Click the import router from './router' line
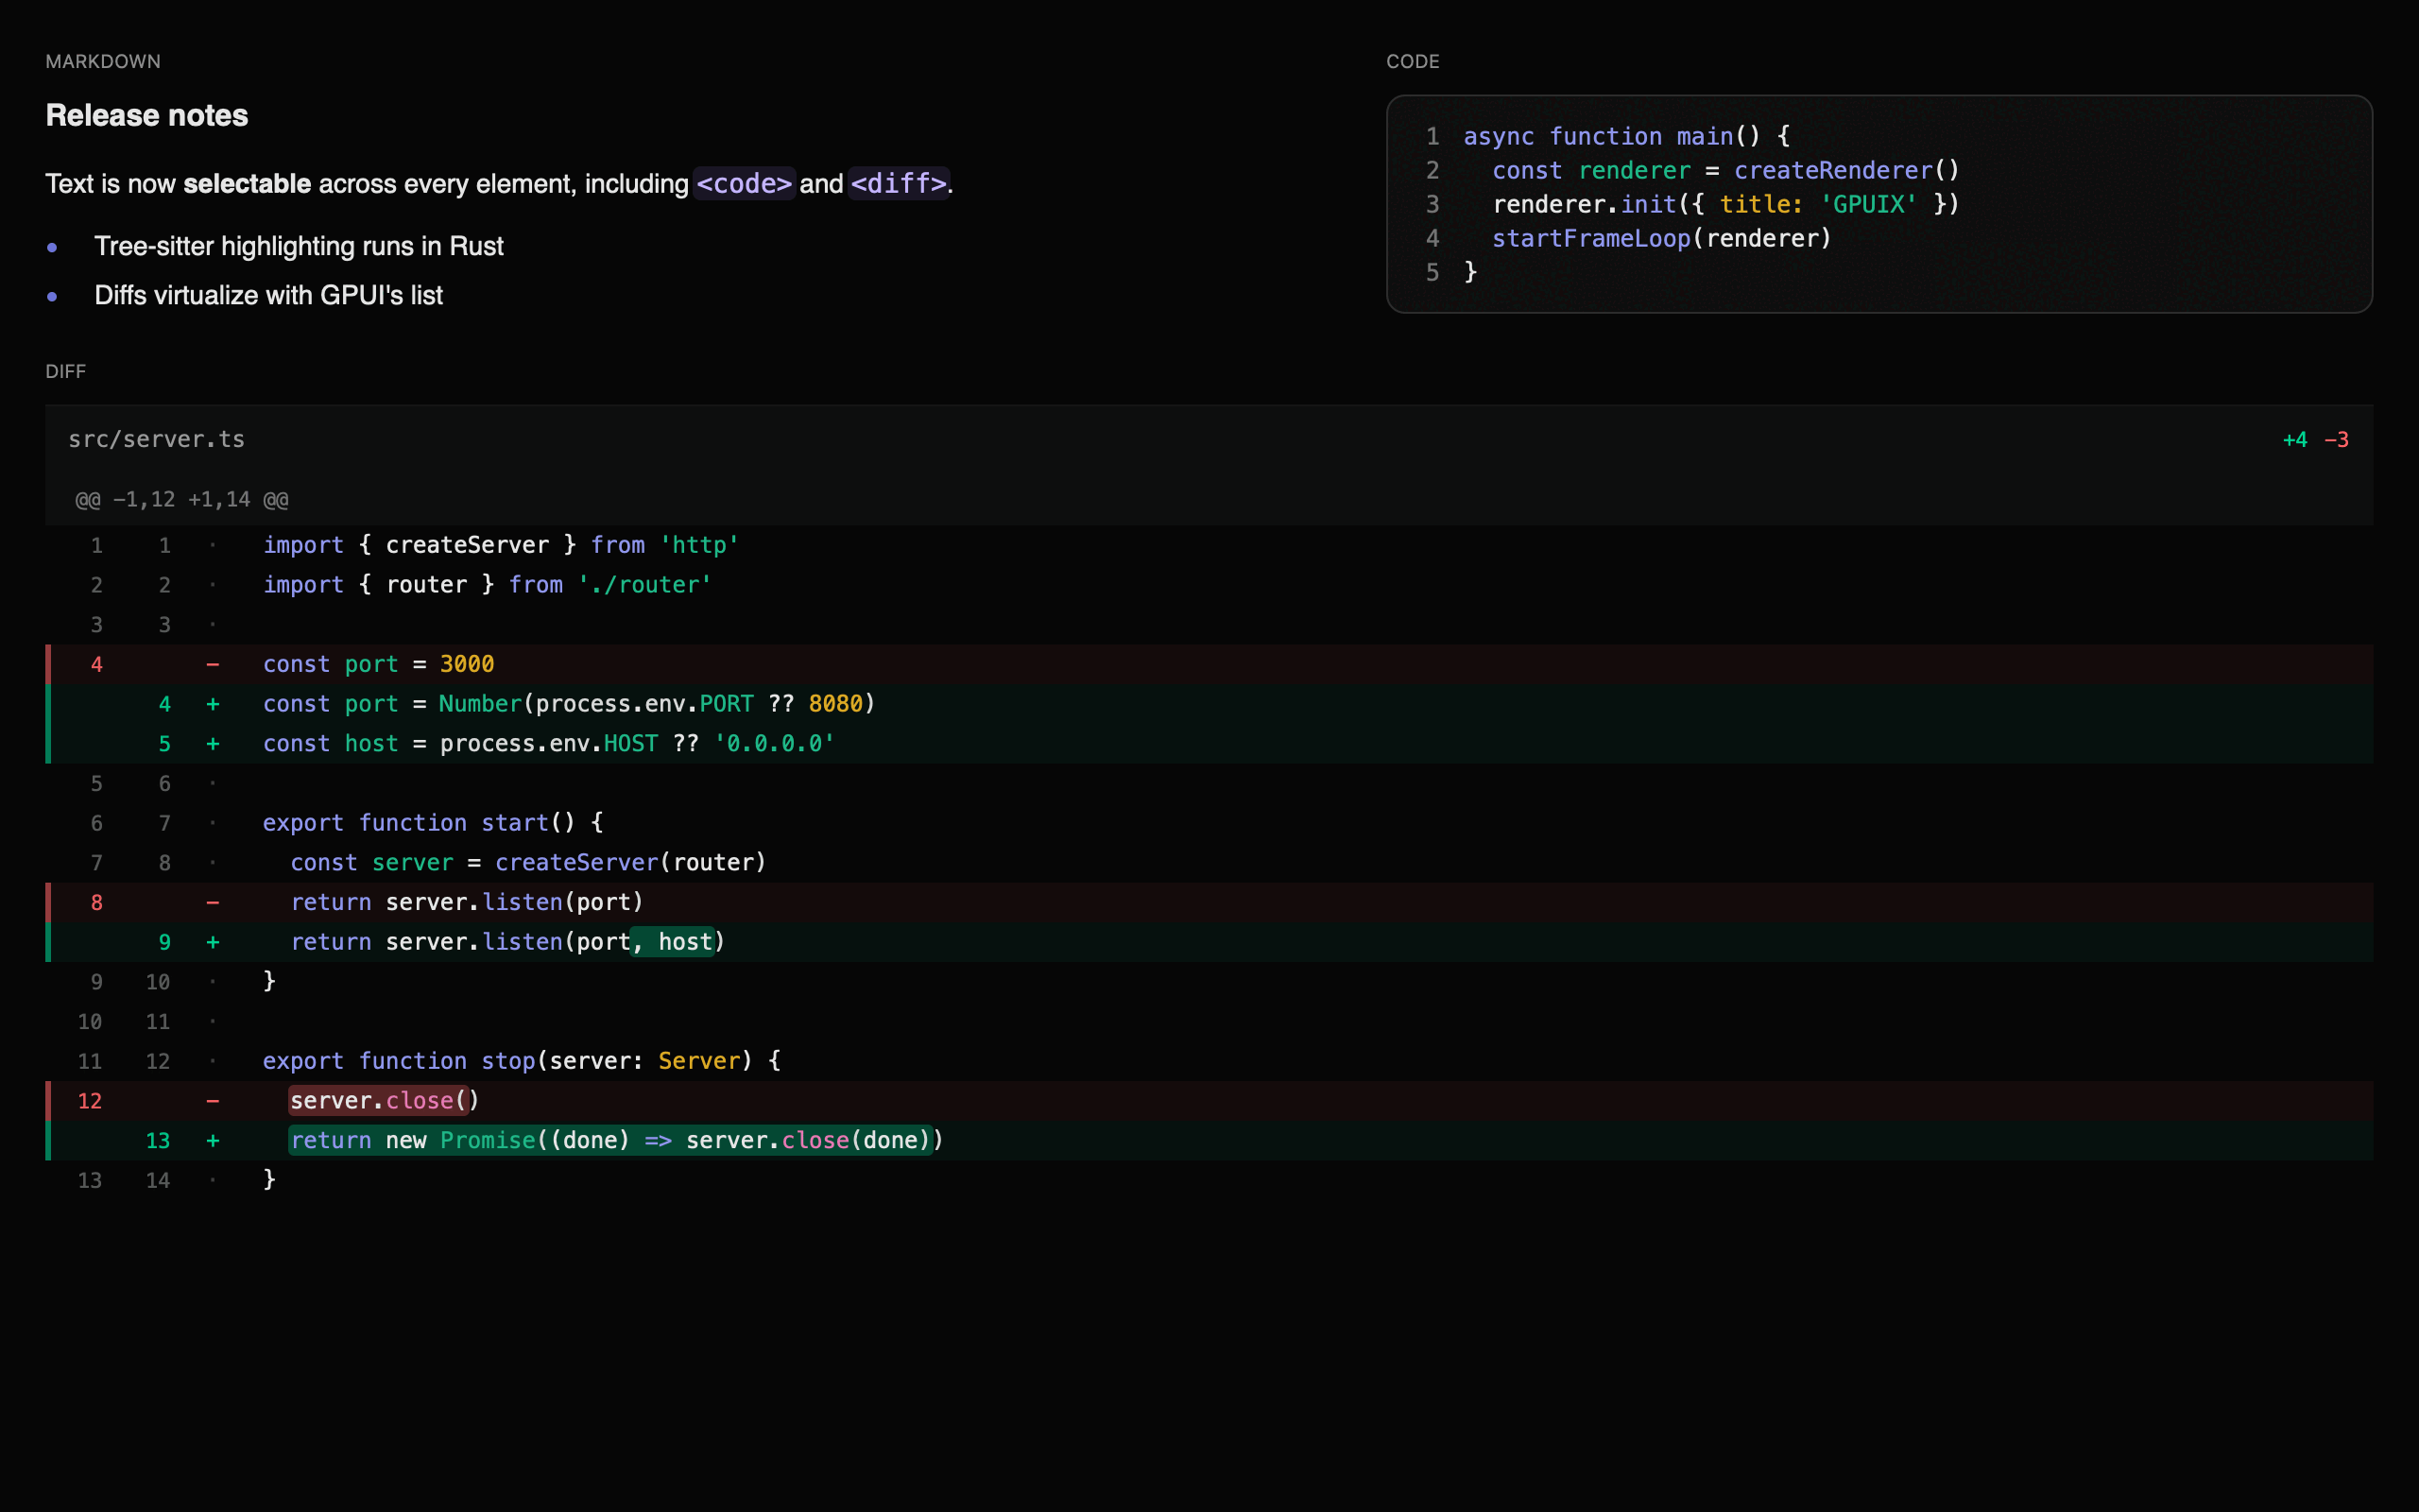The width and height of the screenshot is (2419, 1512). point(1209,585)
